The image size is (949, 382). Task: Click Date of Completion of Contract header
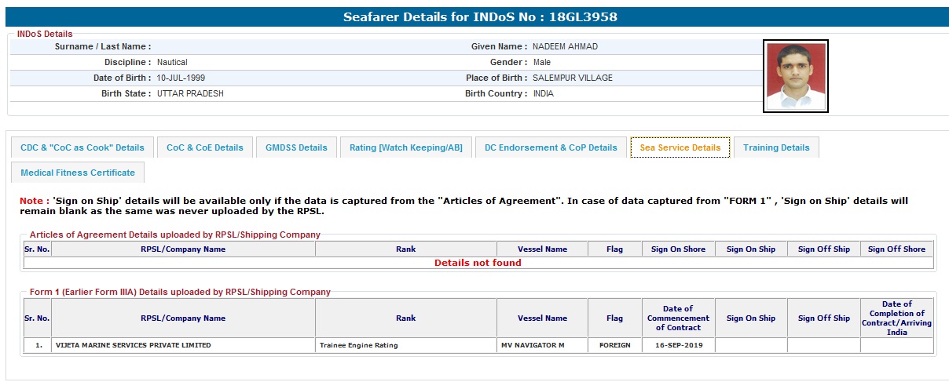(x=896, y=318)
